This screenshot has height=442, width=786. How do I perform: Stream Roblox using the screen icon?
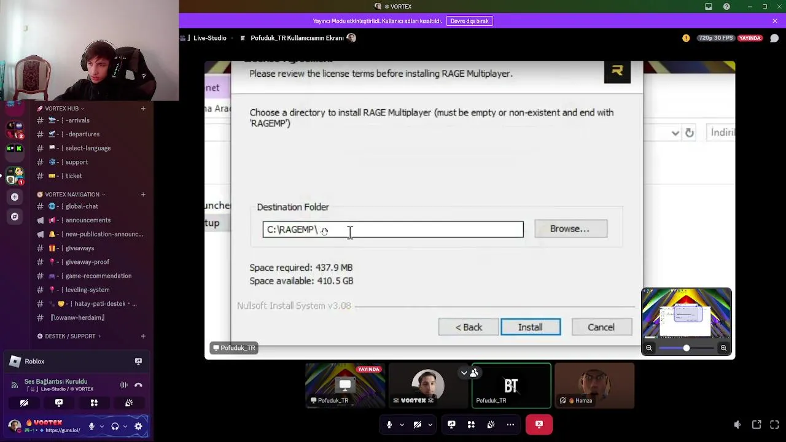138,362
